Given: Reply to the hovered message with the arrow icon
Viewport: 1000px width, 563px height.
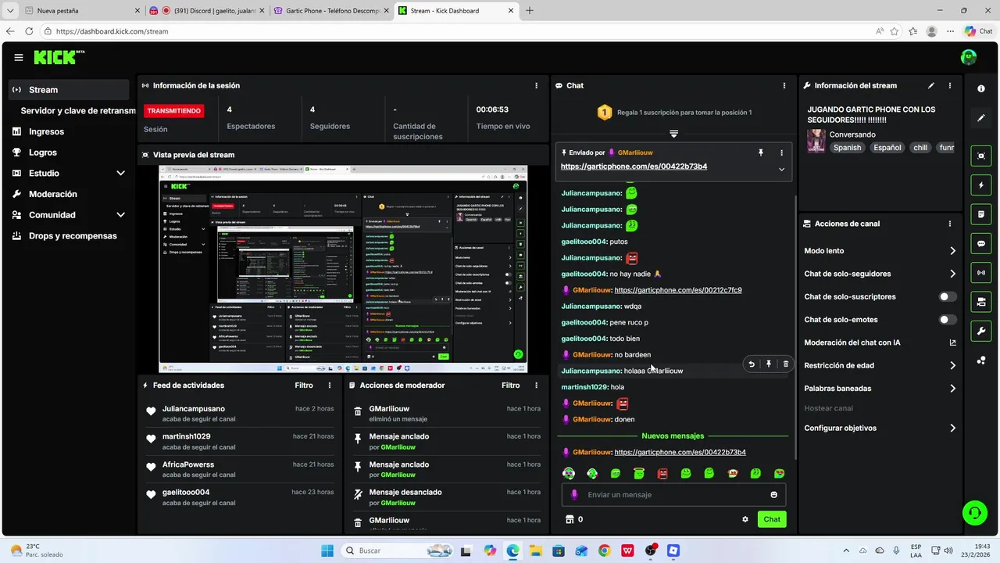Looking at the screenshot, I should (x=752, y=364).
